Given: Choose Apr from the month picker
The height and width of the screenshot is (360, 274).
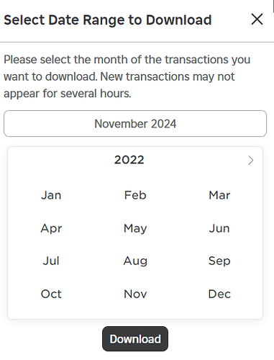Looking at the screenshot, I should point(51,228).
